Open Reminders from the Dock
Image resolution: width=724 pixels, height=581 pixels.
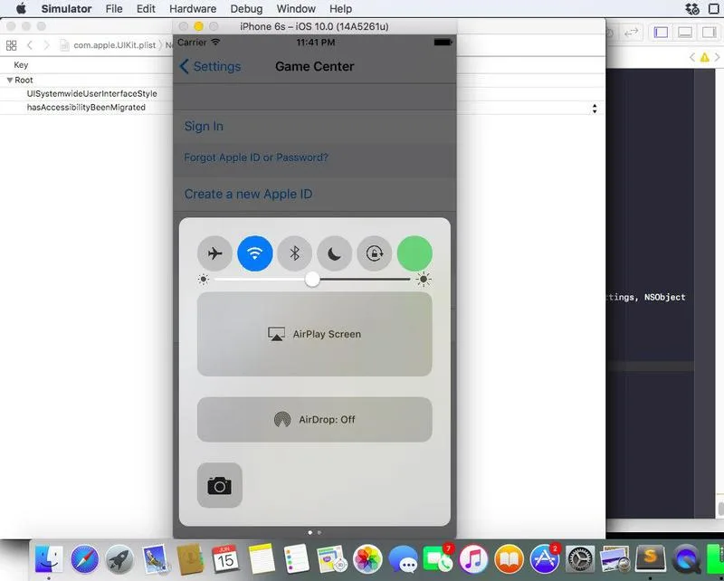[297, 559]
